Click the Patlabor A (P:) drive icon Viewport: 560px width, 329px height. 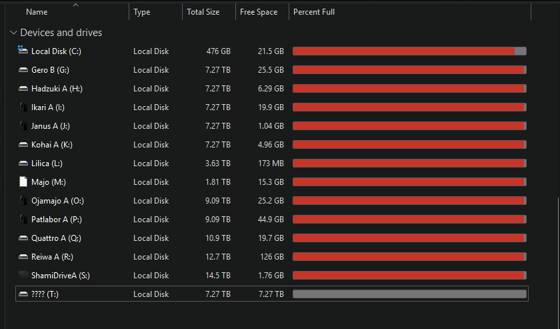[23, 219]
